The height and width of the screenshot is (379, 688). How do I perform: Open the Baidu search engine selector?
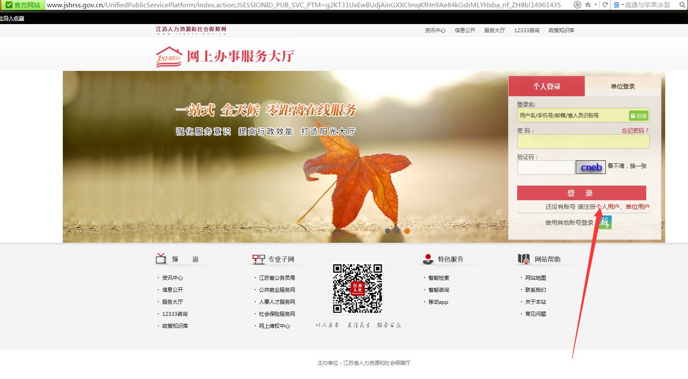point(618,5)
